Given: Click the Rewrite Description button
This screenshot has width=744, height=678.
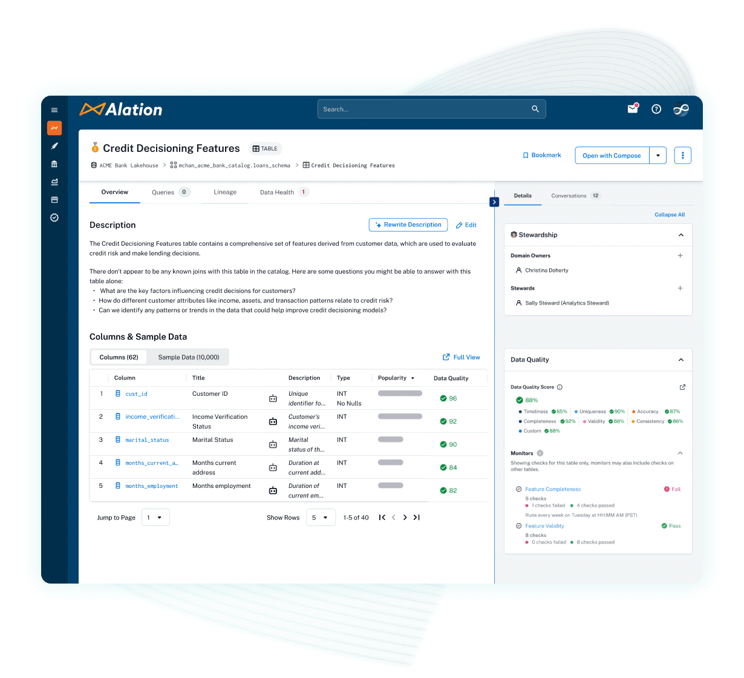Looking at the screenshot, I should (408, 225).
